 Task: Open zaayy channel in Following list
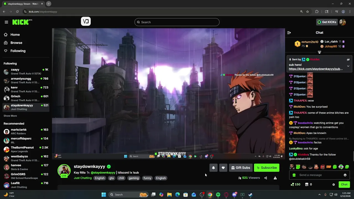click(x=26, y=72)
